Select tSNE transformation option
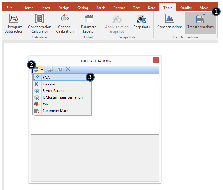The image size is (223, 190). pyautogui.click(x=47, y=104)
